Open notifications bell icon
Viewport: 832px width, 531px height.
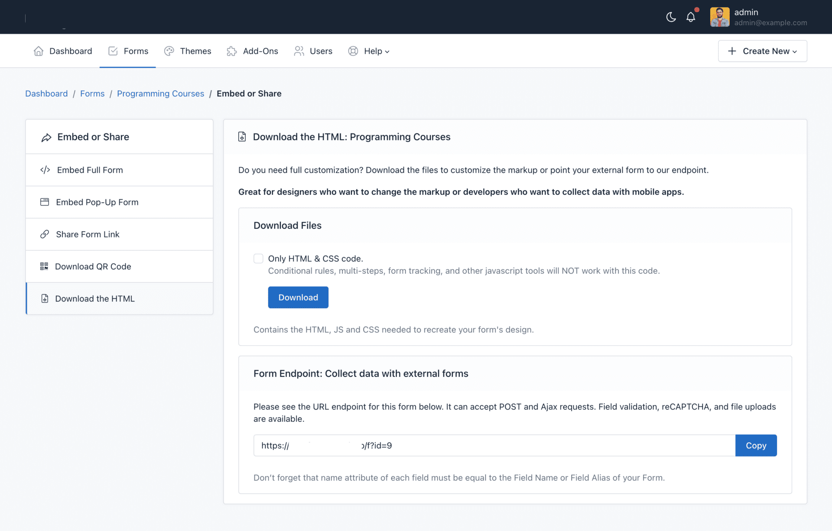(691, 17)
